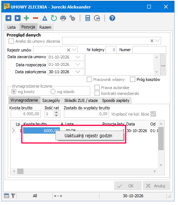
Task: Open the ellipsis button beside description box
Action: point(163,65)
